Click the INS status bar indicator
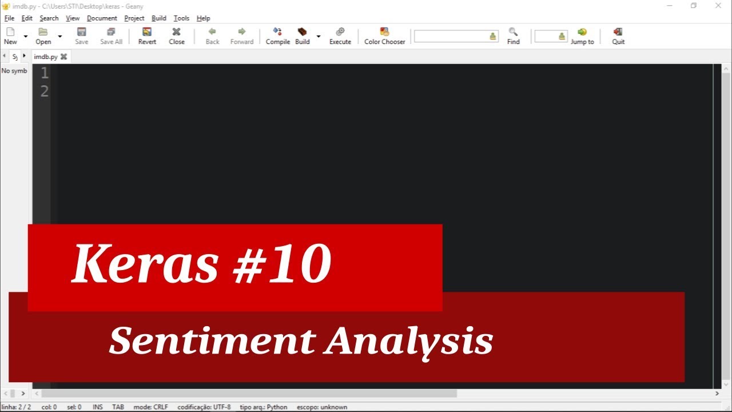 (98, 407)
